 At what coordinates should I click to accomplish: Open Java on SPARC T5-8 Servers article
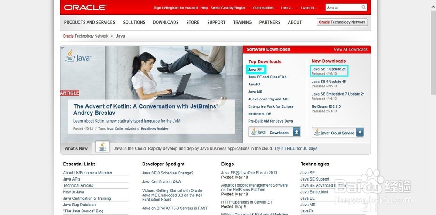[x=175, y=208]
